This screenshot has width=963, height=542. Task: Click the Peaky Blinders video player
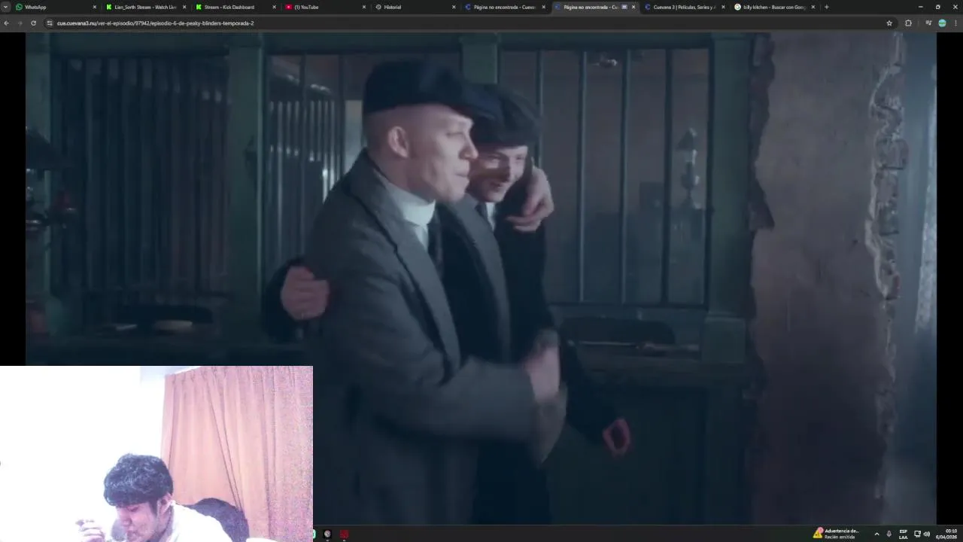481,278
